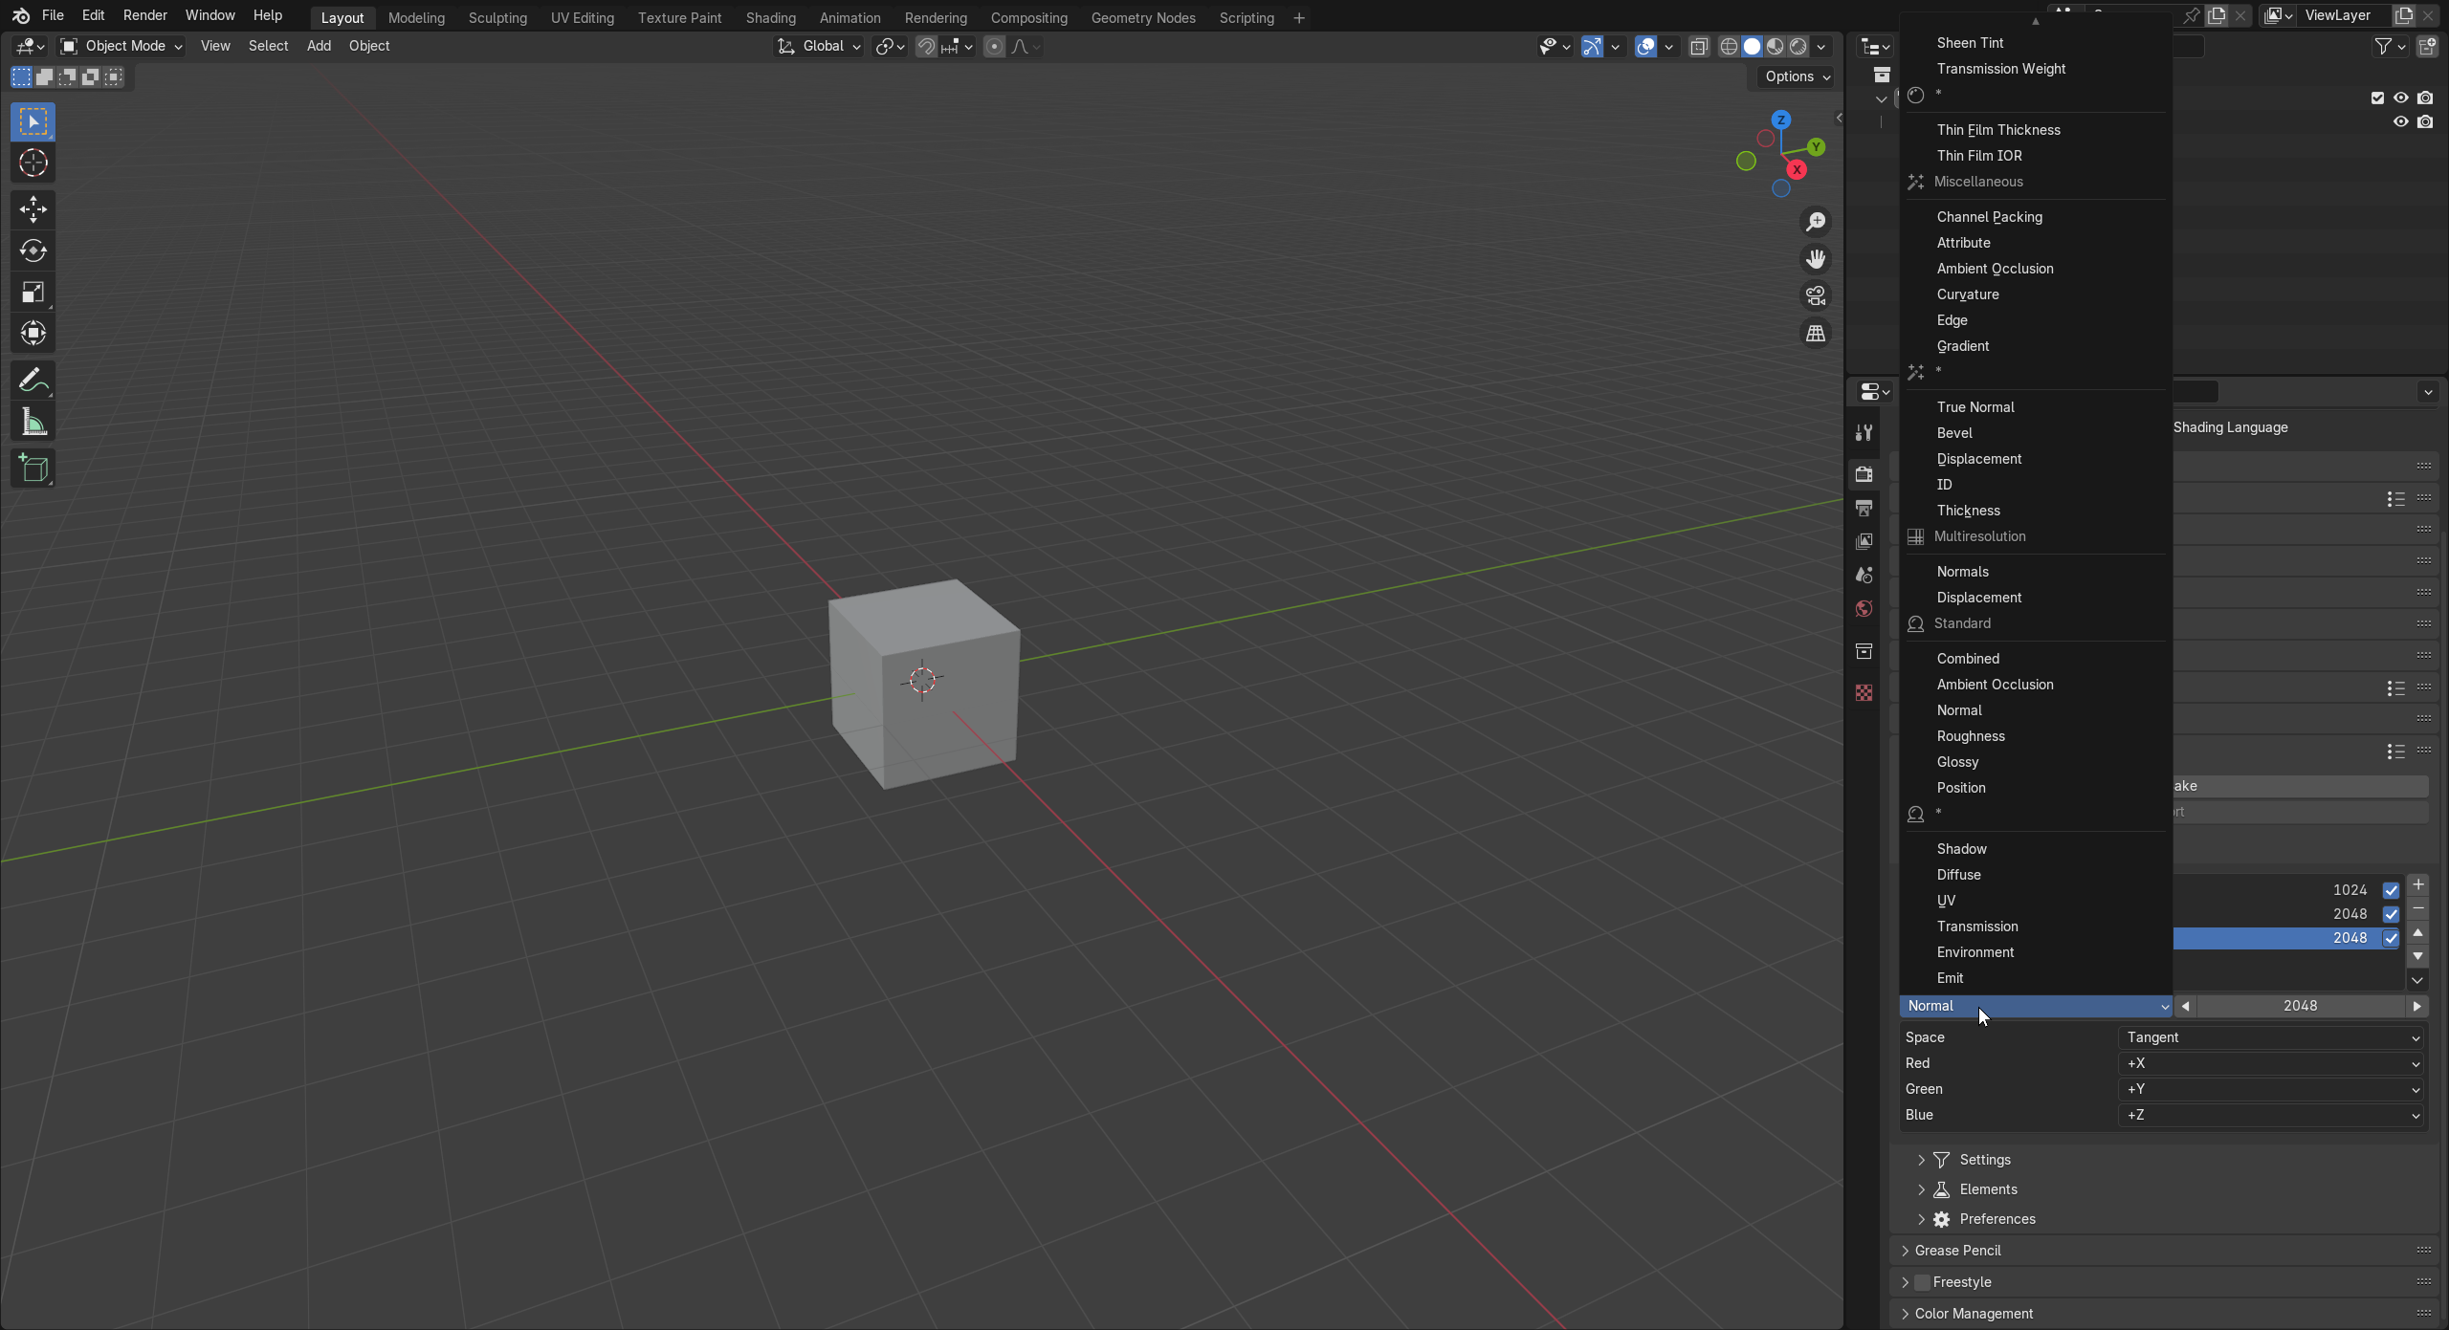Click the viewport Options button
The width and height of the screenshot is (2449, 1330).
tap(1797, 76)
